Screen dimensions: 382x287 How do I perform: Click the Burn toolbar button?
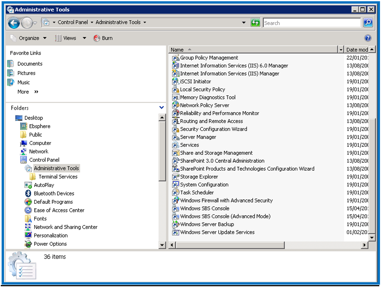[103, 38]
